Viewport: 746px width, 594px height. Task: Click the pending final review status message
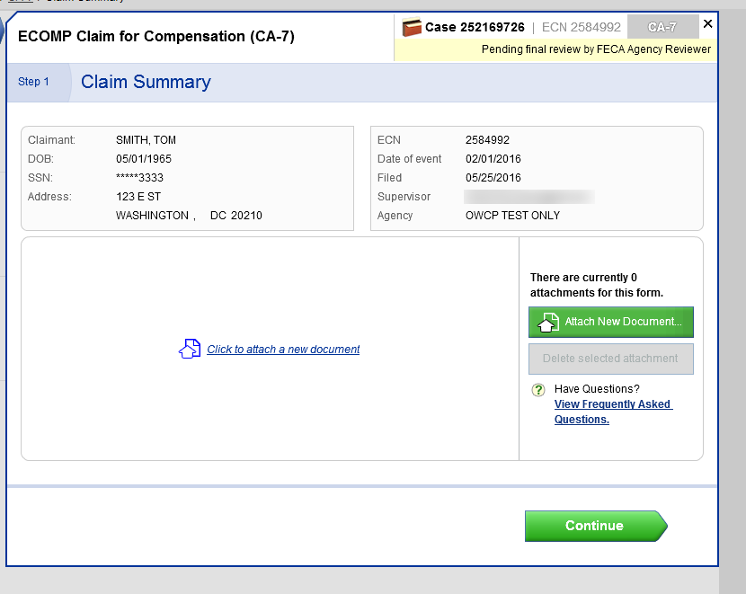coord(596,49)
